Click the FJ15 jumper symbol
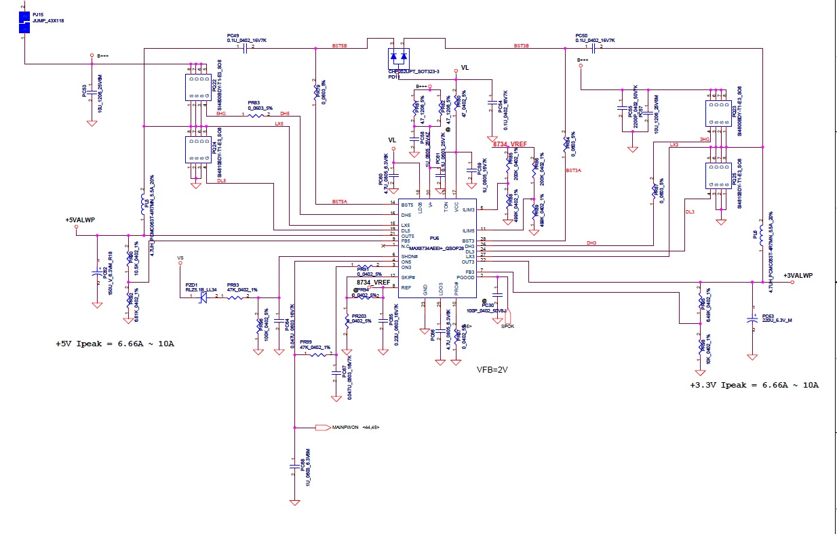Image resolution: width=837 pixels, height=534 pixels. tap(24, 21)
